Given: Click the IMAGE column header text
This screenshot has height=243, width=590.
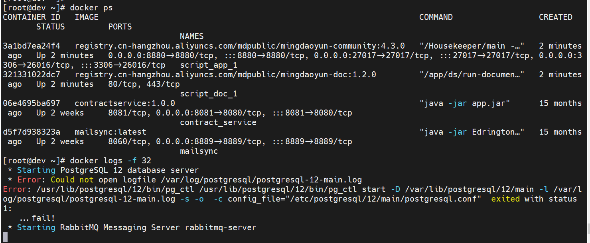Looking at the screenshot, I should (x=86, y=17).
